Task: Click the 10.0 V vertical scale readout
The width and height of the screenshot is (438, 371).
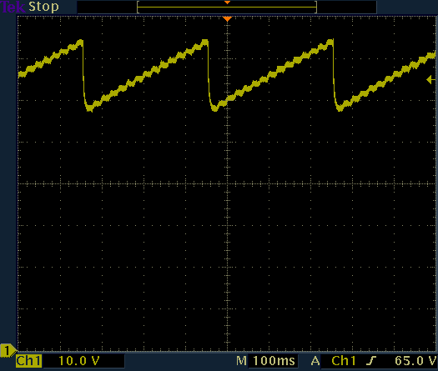Action: tap(79, 361)
